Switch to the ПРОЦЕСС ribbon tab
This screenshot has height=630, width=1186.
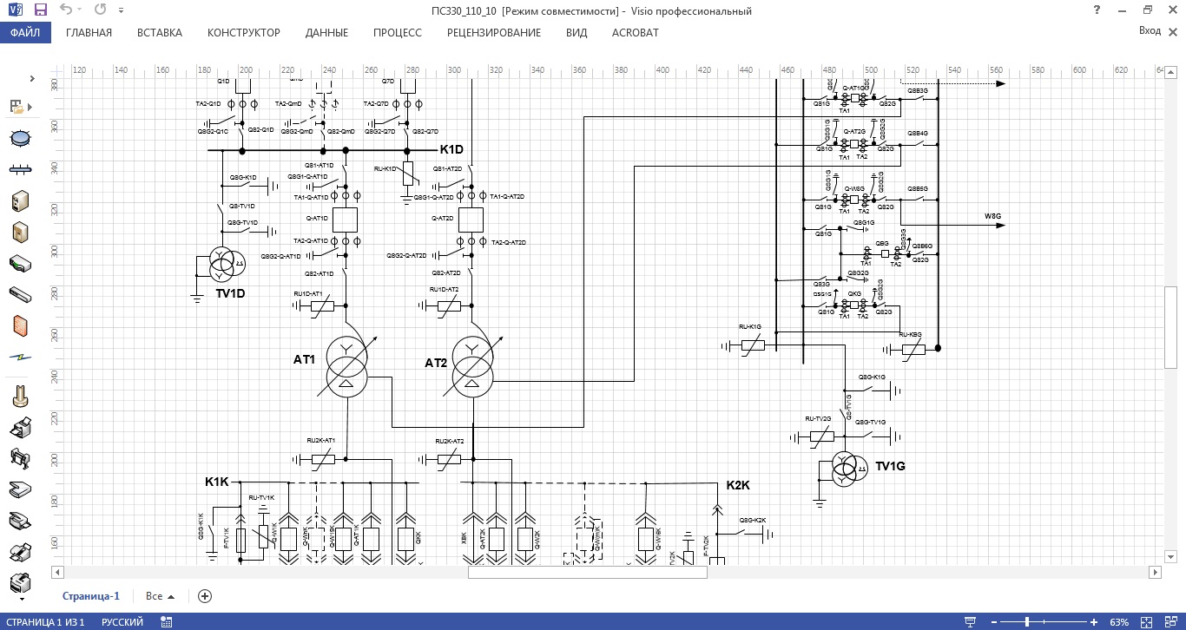(398, 33)
